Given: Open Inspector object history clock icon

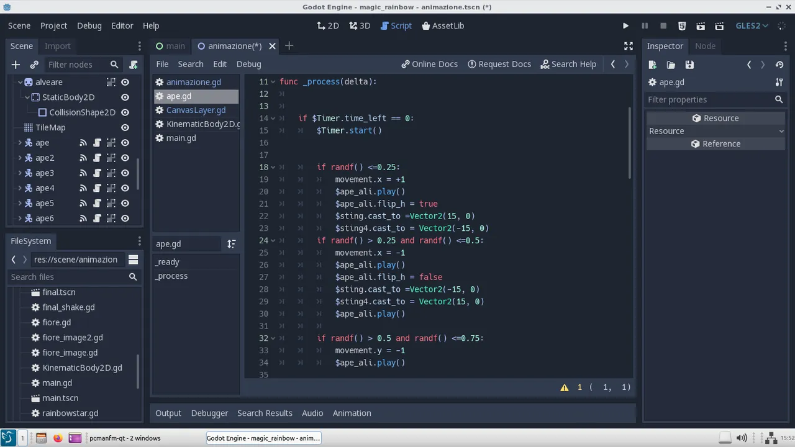Looking at the screenshot, I should (780, 65).
